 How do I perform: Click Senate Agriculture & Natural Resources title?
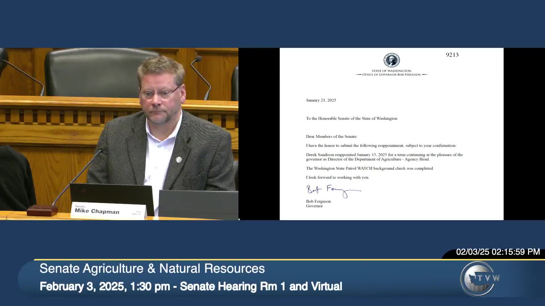click(x=152, y=268)
